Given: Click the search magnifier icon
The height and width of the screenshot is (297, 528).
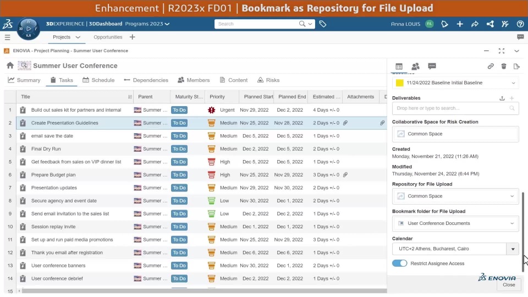Looking at the screenshot, I should (x=302, y=24).
